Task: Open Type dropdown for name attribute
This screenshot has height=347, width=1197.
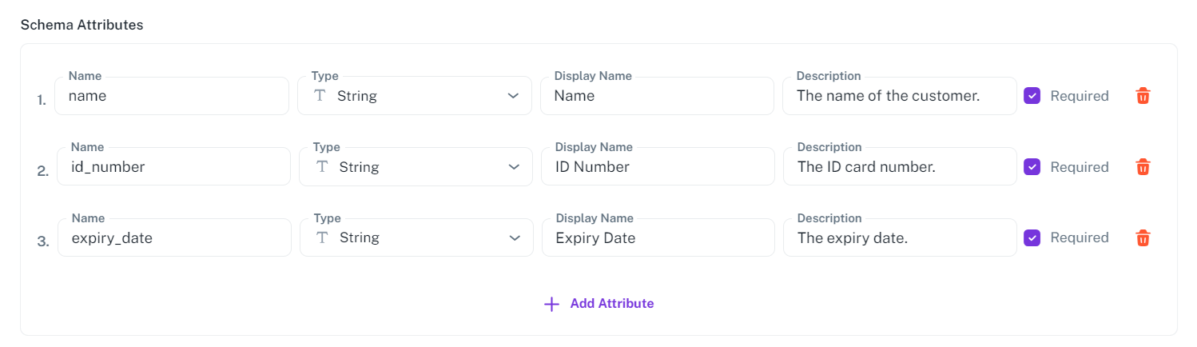Action: 414,96
